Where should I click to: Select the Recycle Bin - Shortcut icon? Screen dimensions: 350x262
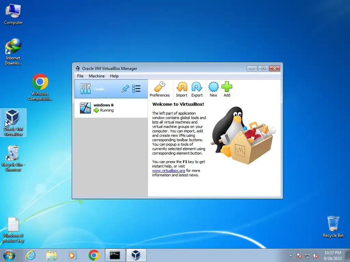pos(13,158)
